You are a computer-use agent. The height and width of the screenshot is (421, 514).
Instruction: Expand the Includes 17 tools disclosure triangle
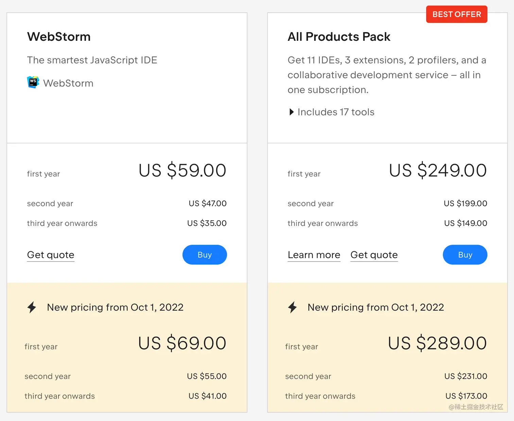[291, 112]
